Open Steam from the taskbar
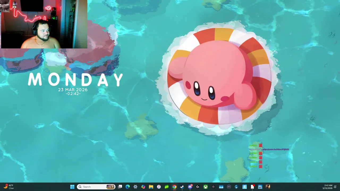 [182, 187]
